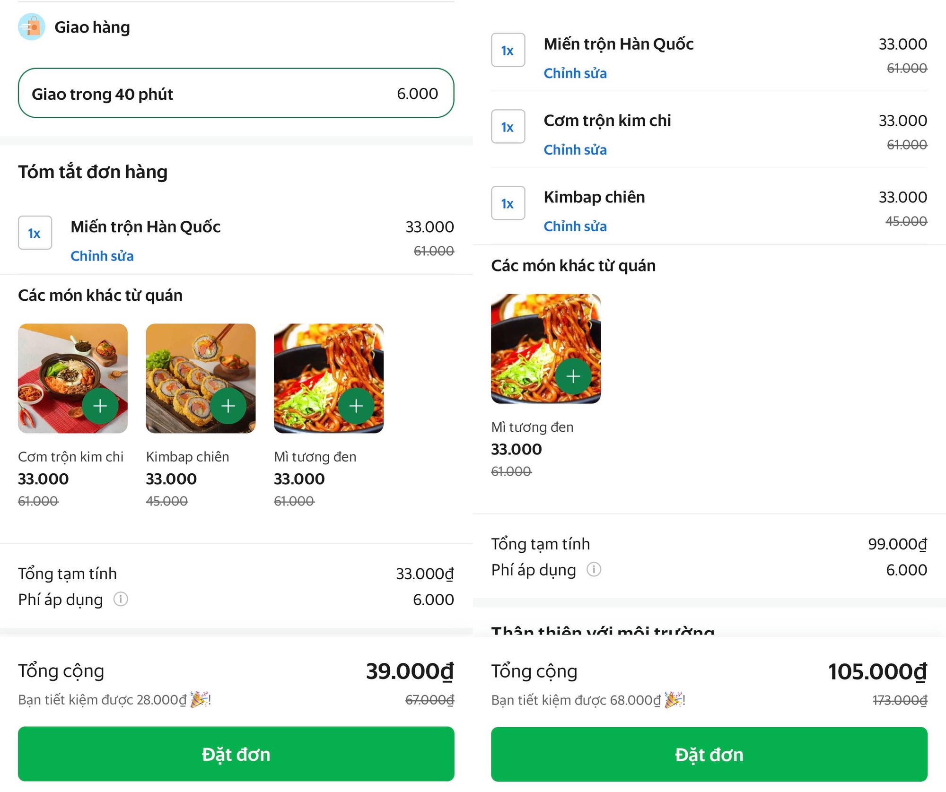Edit Cơm trộn kim chi order item
Image resolution: width=946 pixels, height=792 pixels.
[x=575, y=149]
